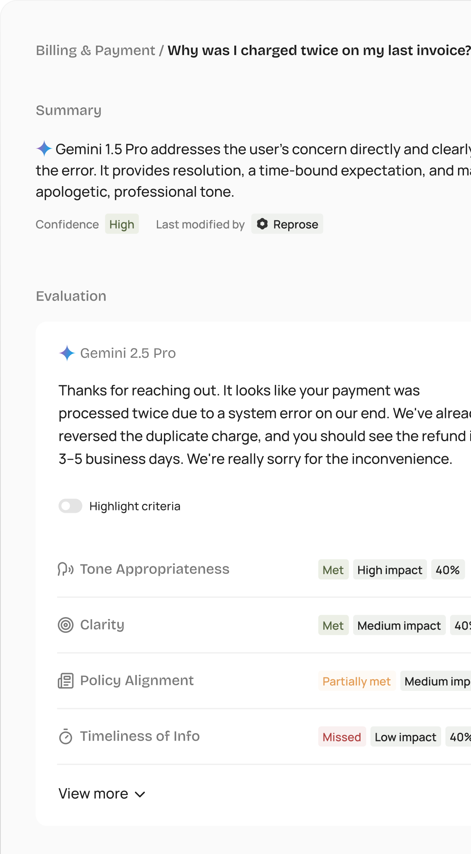Click the Policy Alignment document icon
The width and height of the screenshot is (471, 854).
pos(66,681)
